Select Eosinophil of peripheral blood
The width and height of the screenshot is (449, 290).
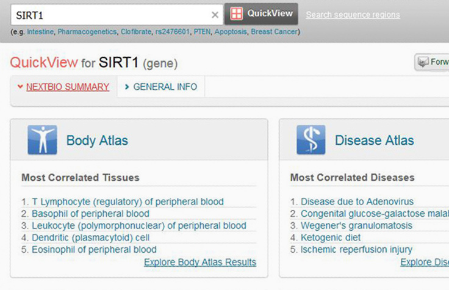point(94,249)
